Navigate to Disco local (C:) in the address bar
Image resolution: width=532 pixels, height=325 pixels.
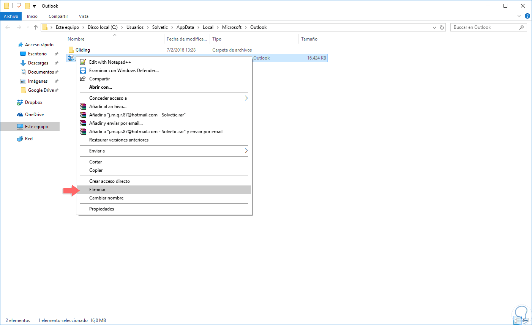[103, 27]
